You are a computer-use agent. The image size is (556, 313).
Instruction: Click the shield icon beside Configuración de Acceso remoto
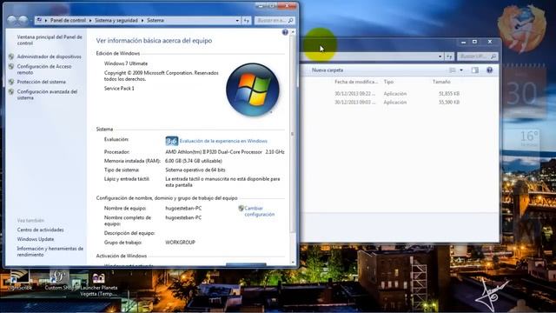11,66
